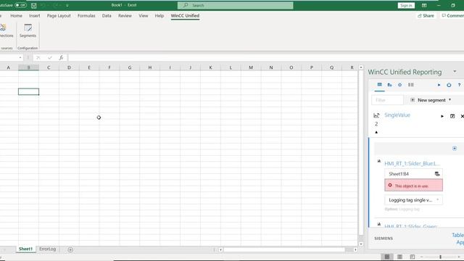Open the segments tab icon in WinCC pane
The height and width of the screenshot is (261, 464).
click(x=379, y=85)
